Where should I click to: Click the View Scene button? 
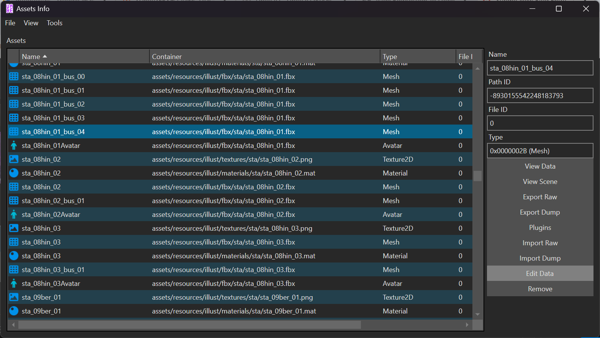540,181
